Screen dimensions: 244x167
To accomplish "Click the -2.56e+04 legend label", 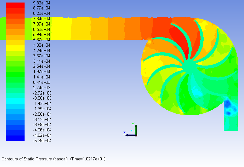I will pyautogui.click(x=41, y=114).
